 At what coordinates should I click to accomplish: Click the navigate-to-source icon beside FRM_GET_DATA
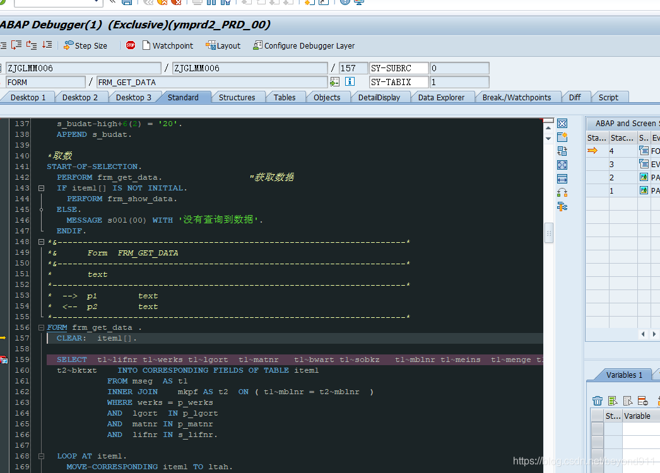[x=334, y=81]
